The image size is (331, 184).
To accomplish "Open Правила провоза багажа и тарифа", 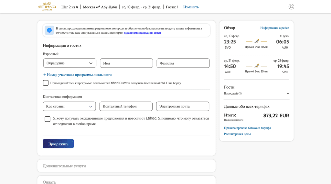I will [x=247, y=128].
